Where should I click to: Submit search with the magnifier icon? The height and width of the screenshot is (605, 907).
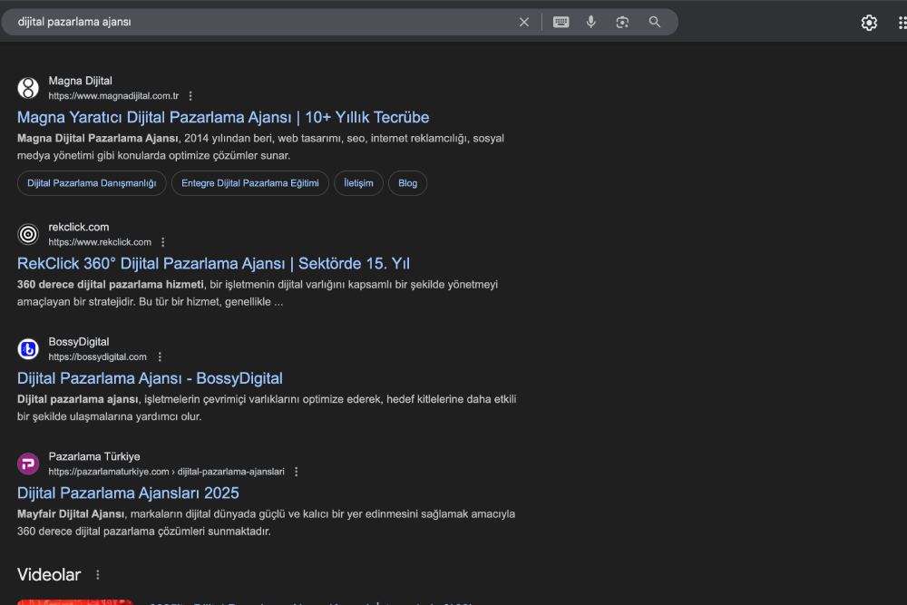point(654,22)
